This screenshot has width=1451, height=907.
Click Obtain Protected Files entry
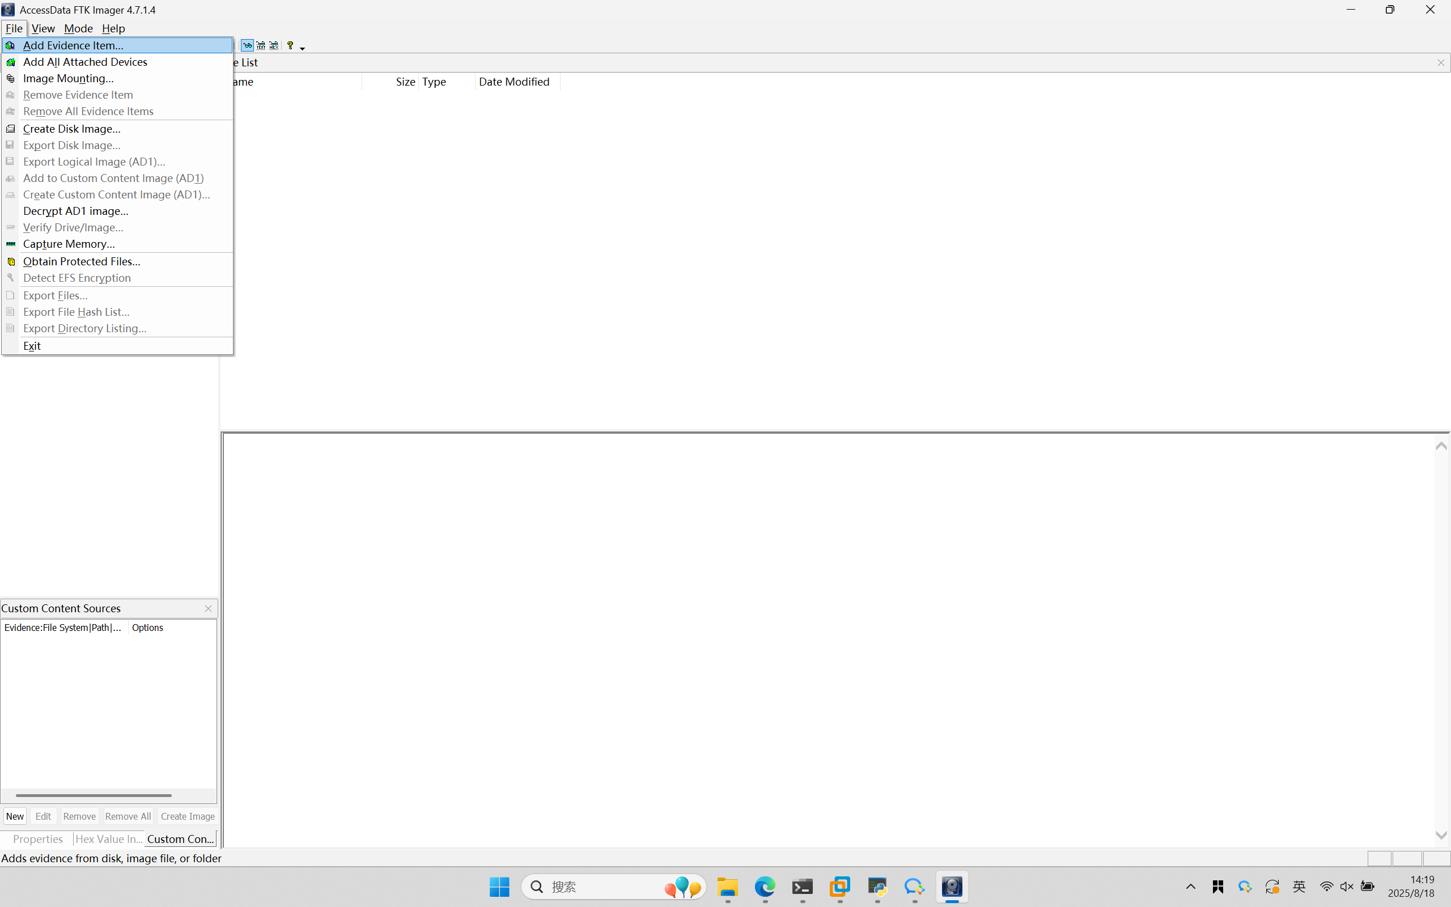click(x=117, y=261)
